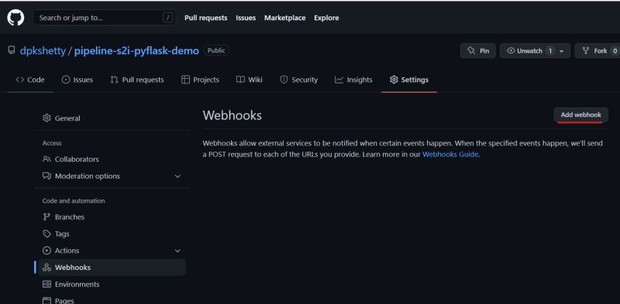Click the Projects tab table icon
The width and height of the screenshot is (620, 304).
[185, 80]
